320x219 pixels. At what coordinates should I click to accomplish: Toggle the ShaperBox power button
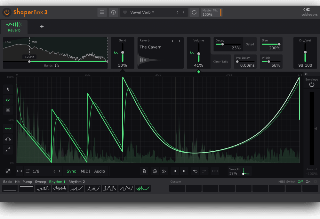(x=7, y=12)
